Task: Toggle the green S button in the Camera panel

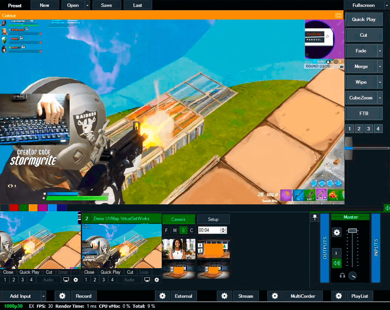Action: (182, 230)
